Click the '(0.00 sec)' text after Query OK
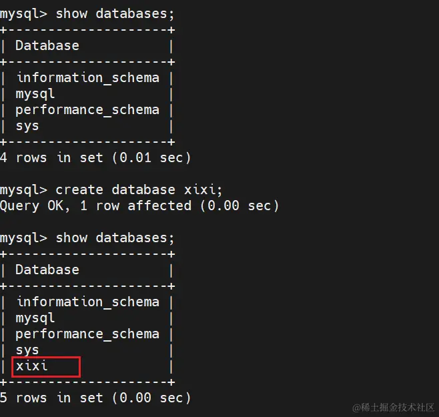Image resolution: width=439 pixels, height=417 pixels. pyautogui.click(x=240, y=206)
